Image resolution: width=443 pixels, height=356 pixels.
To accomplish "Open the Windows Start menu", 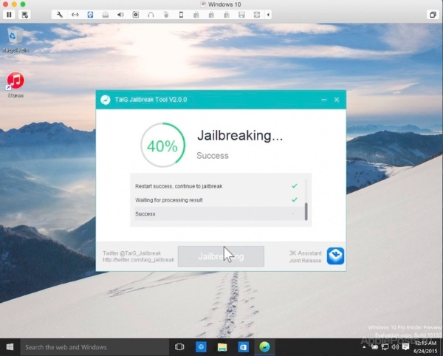I will pyautogui.click(x=10, y=347).
